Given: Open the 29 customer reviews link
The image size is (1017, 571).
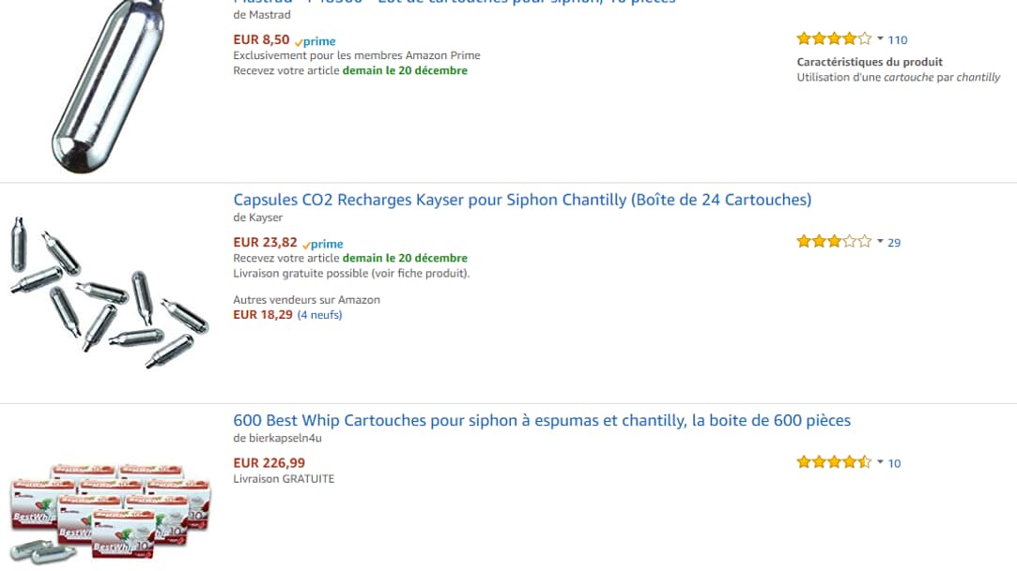Looking at the screenshot, I should click(894, 243).
